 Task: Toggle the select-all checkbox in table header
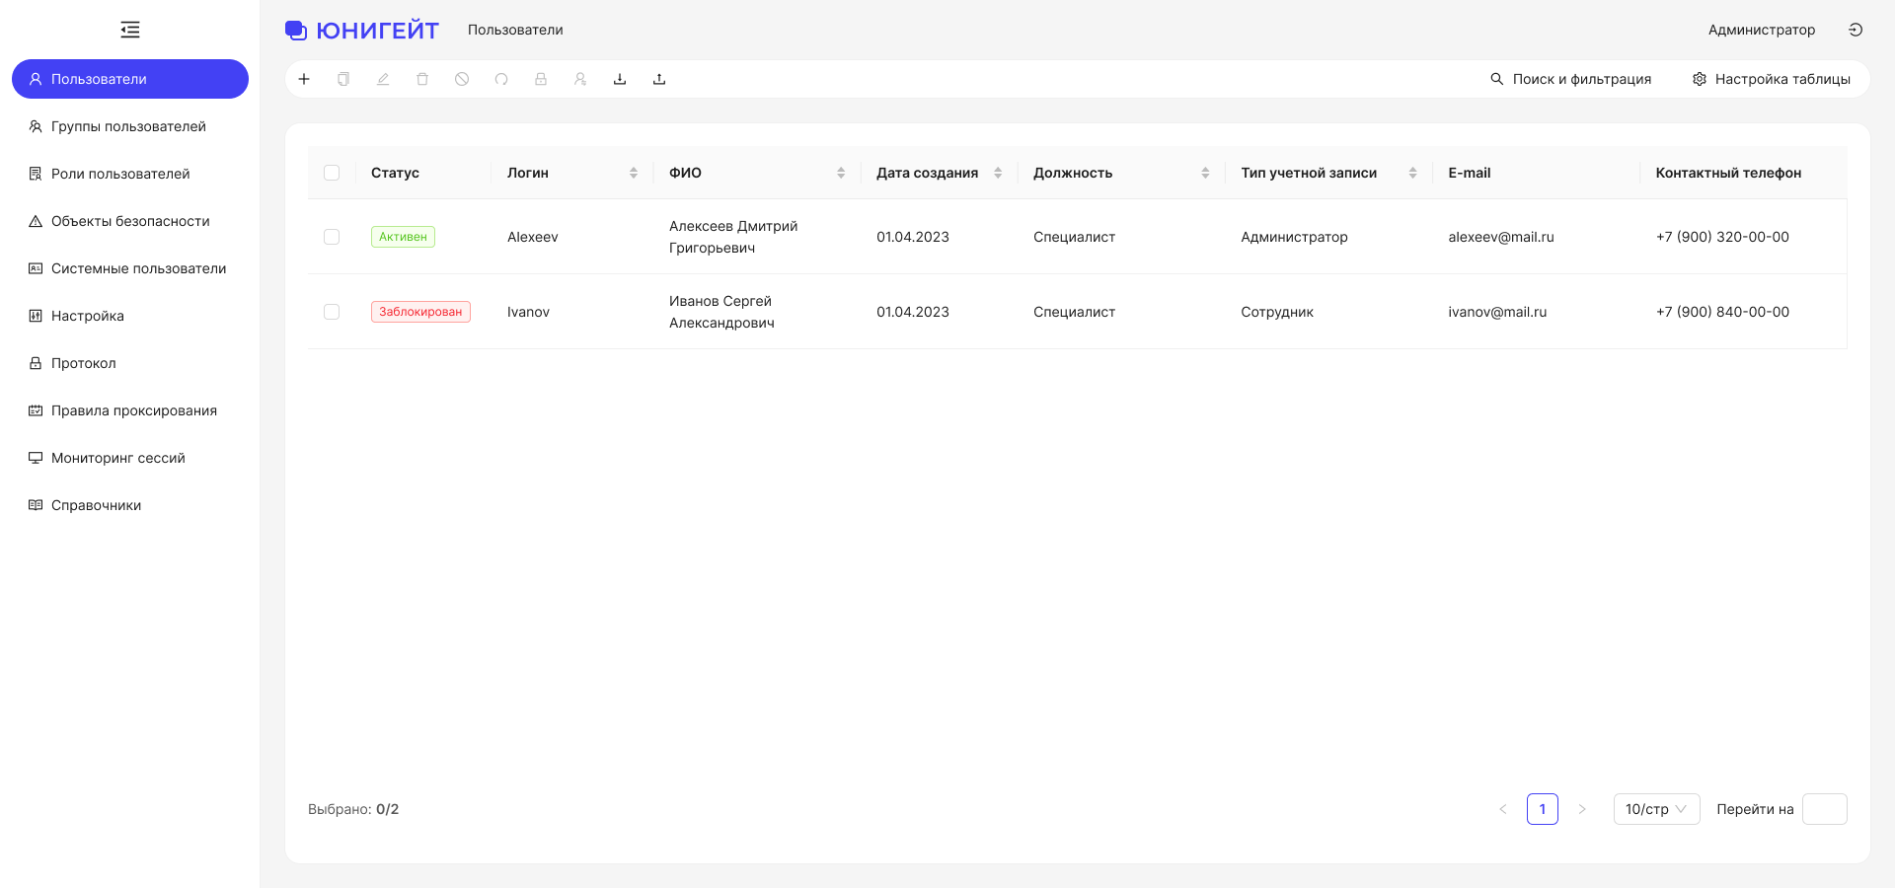click(332, 173)
